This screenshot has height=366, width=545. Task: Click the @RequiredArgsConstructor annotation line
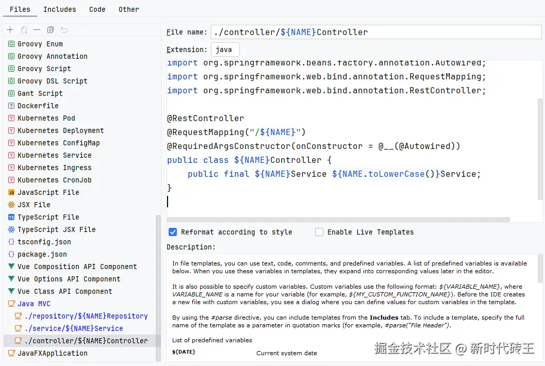click(313, 146)
